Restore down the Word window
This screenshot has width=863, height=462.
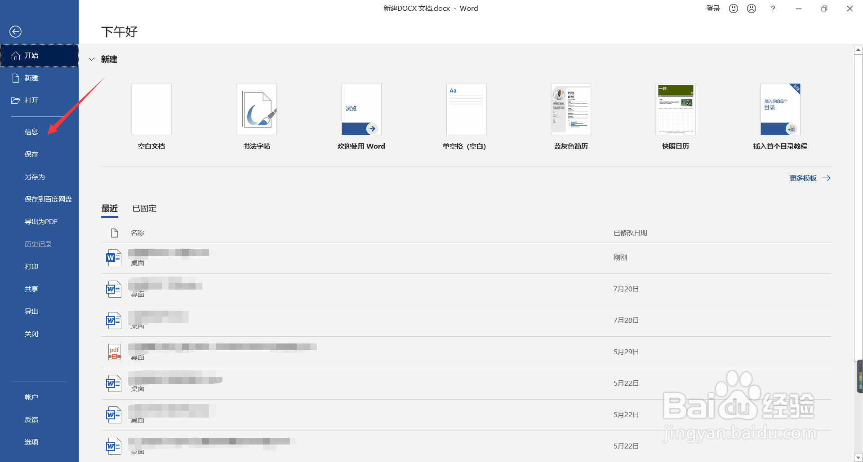click(824, 9)
